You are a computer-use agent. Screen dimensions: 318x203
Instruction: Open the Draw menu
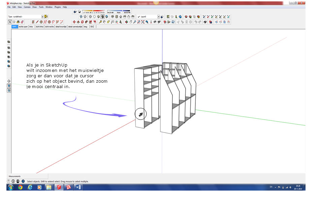[34, 7]
